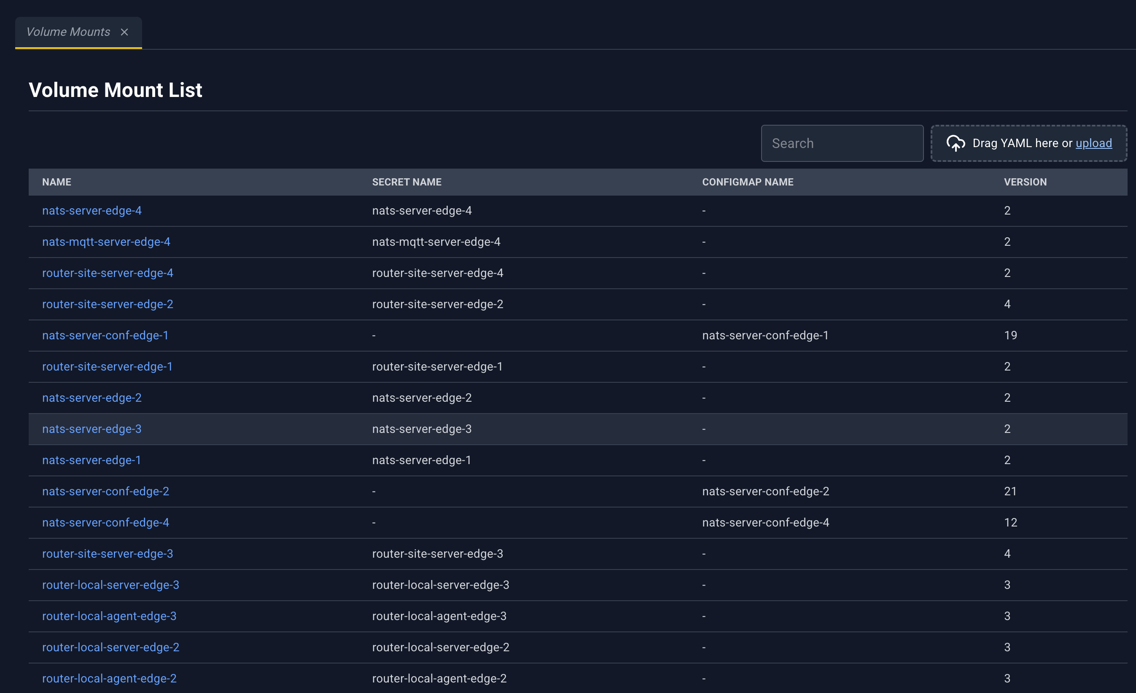Viewport: 1136px width, 693px height.
Task: Open router-local-server-edge-3 entry
Action: tap(110, 585)
